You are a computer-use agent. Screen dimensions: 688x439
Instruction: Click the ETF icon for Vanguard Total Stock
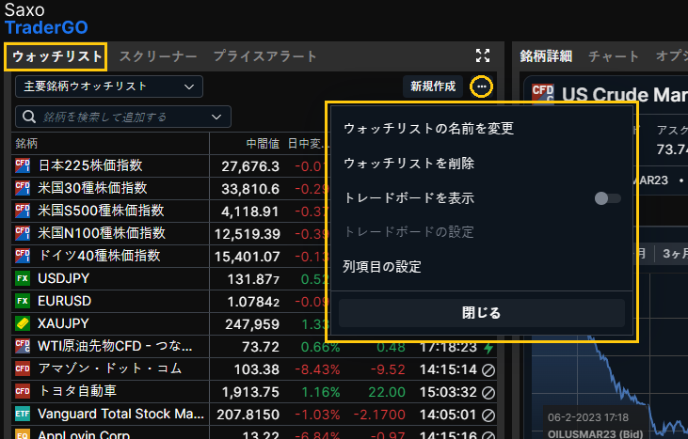[23, 414]
